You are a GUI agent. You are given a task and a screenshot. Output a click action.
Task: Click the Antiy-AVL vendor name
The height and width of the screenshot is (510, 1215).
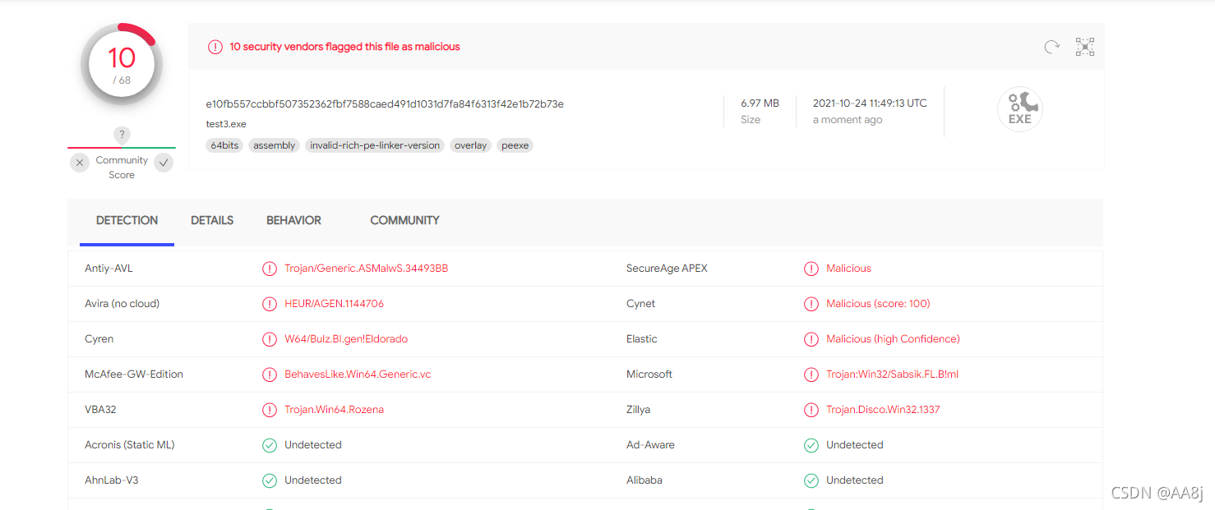pos(109,269)
